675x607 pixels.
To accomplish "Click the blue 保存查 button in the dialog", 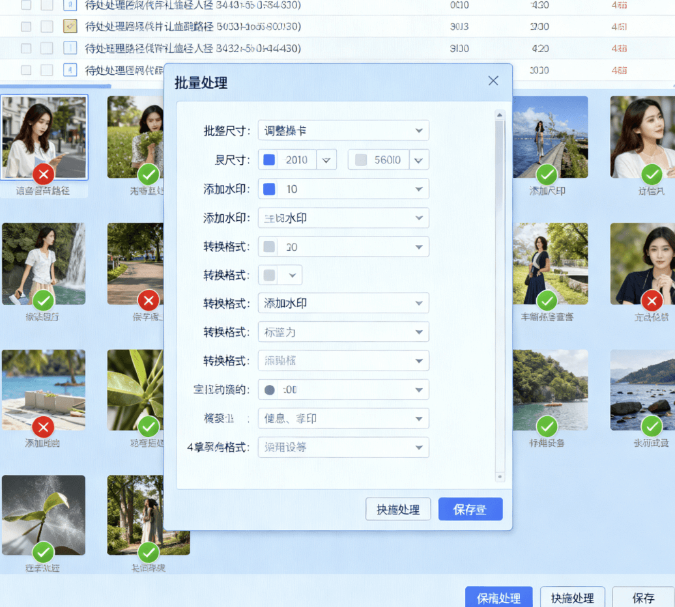I will point(470,509).
